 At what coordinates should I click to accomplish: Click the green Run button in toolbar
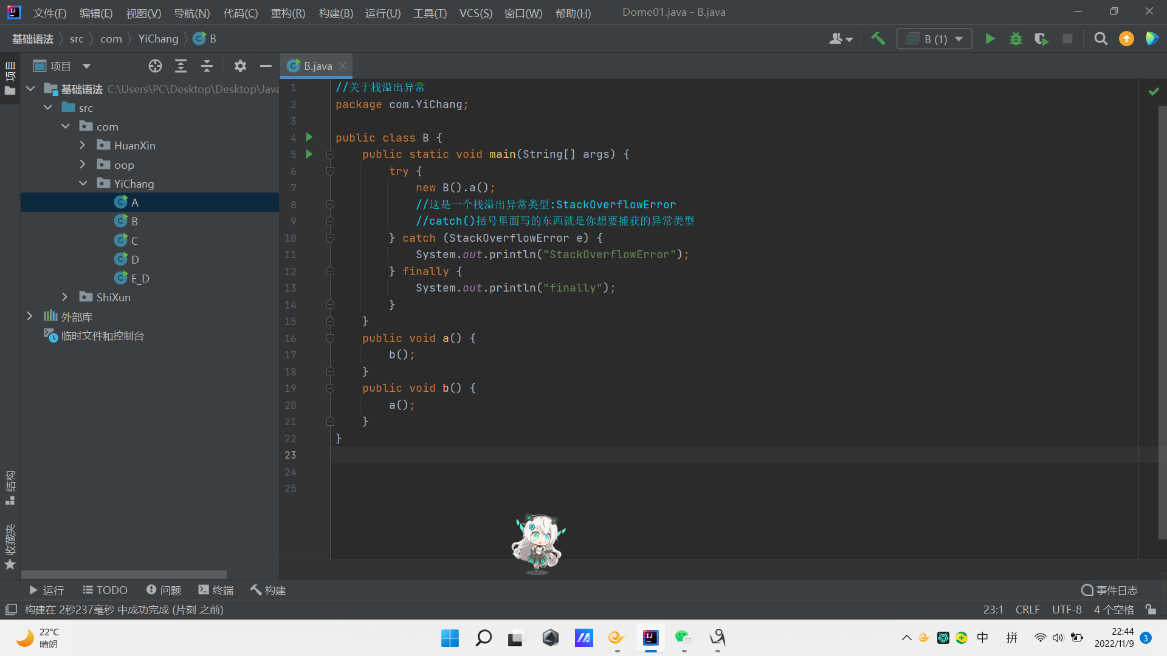[x=990, y=39]
